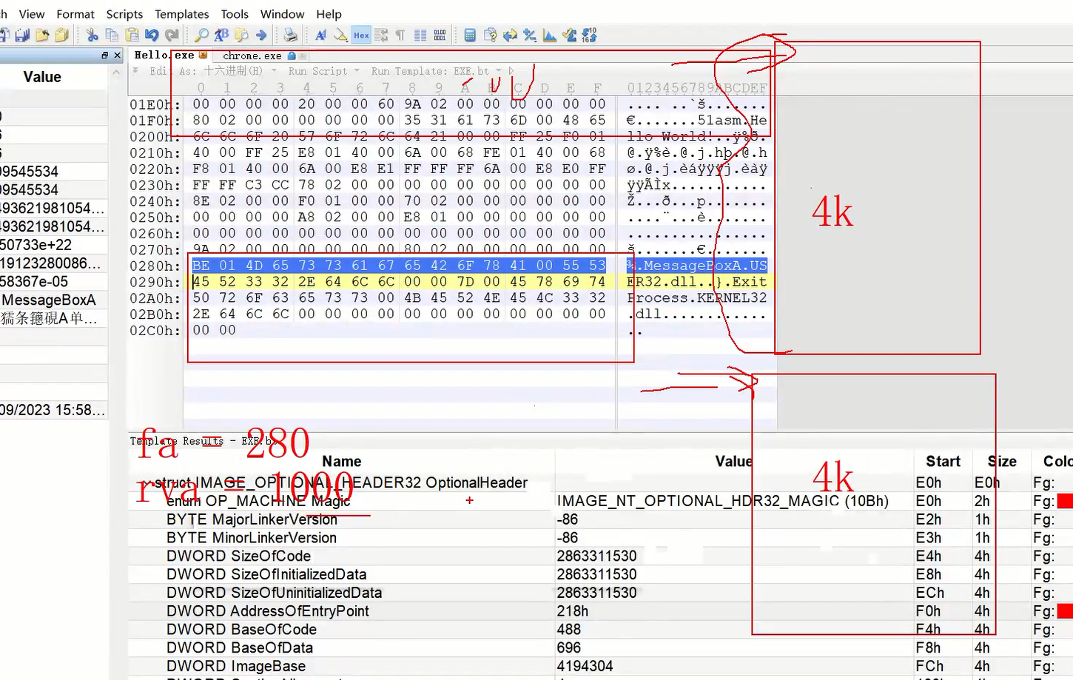Click the Cut scissors icon
This screenshot has height=680, width=1073.
(92, 35)
